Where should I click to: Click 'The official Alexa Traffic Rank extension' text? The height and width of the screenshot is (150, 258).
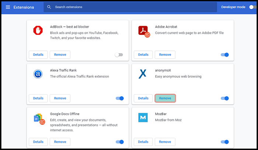[80, 76]
